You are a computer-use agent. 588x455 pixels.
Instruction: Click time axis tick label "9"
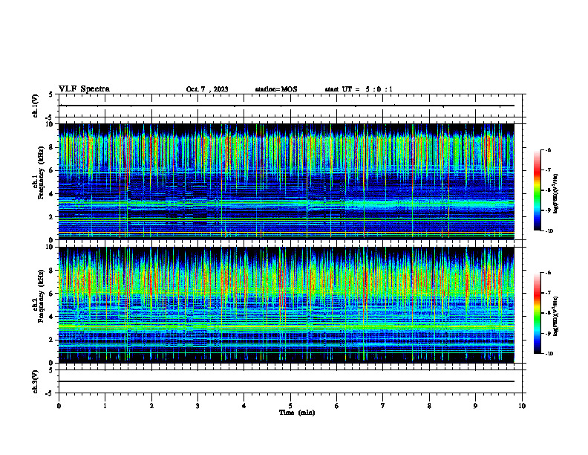475,406
